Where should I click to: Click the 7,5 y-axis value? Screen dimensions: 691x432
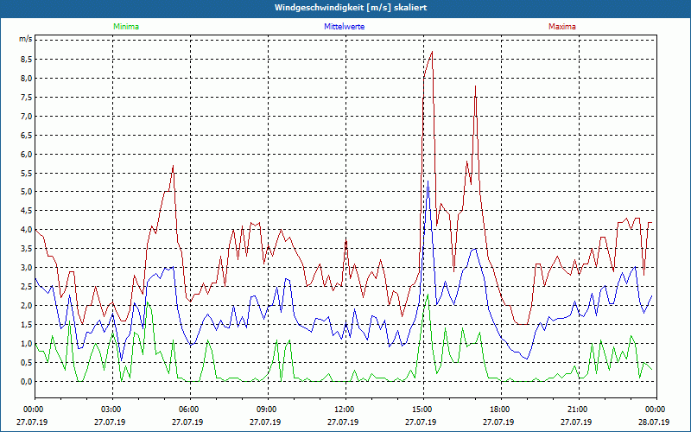click(x=26, y=98)
